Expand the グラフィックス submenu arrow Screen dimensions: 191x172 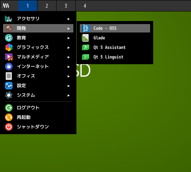pyautogui.click(x=69, y=48)
